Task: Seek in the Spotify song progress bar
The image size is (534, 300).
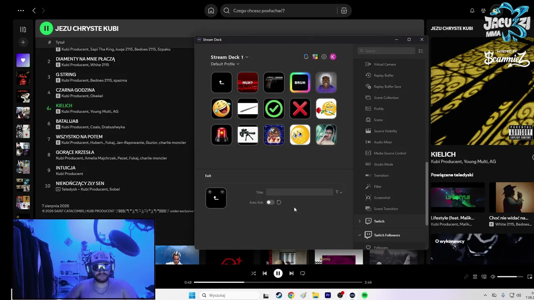Action: pos(278,282)
